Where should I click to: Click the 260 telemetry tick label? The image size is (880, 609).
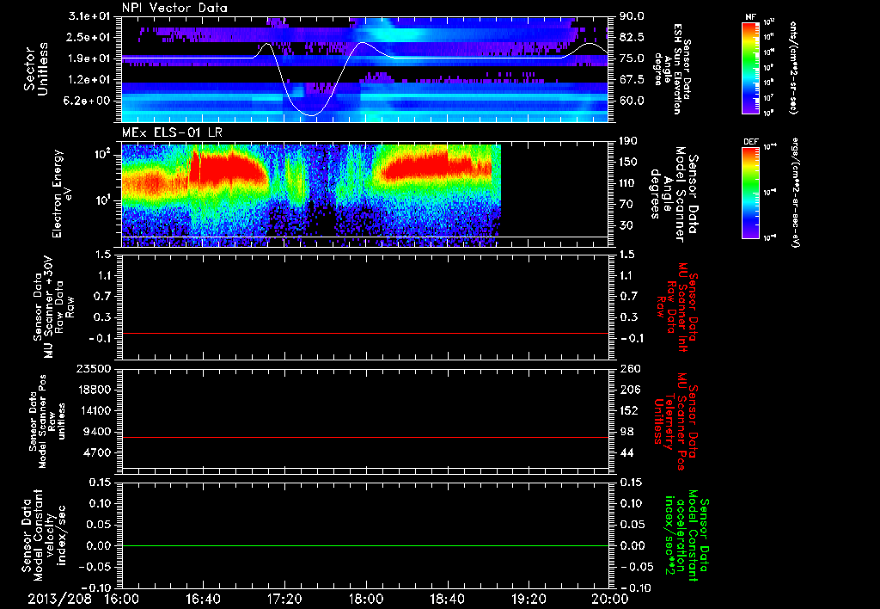point(629,368)
